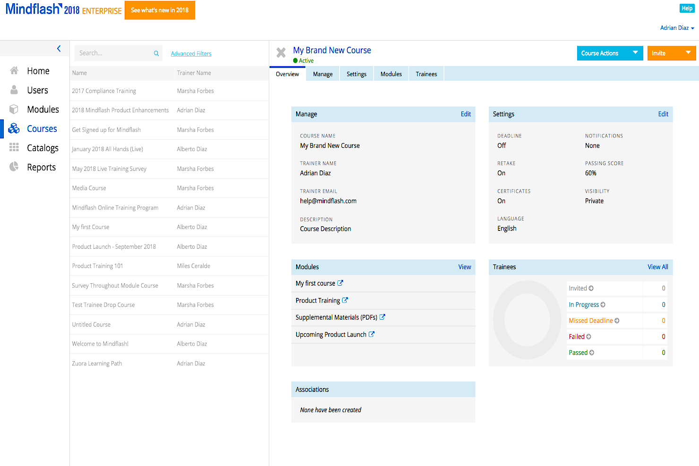Click the Modules cube icon
Image resolution: width=699 pixels, height=466 pixels.
pos(14,109)
